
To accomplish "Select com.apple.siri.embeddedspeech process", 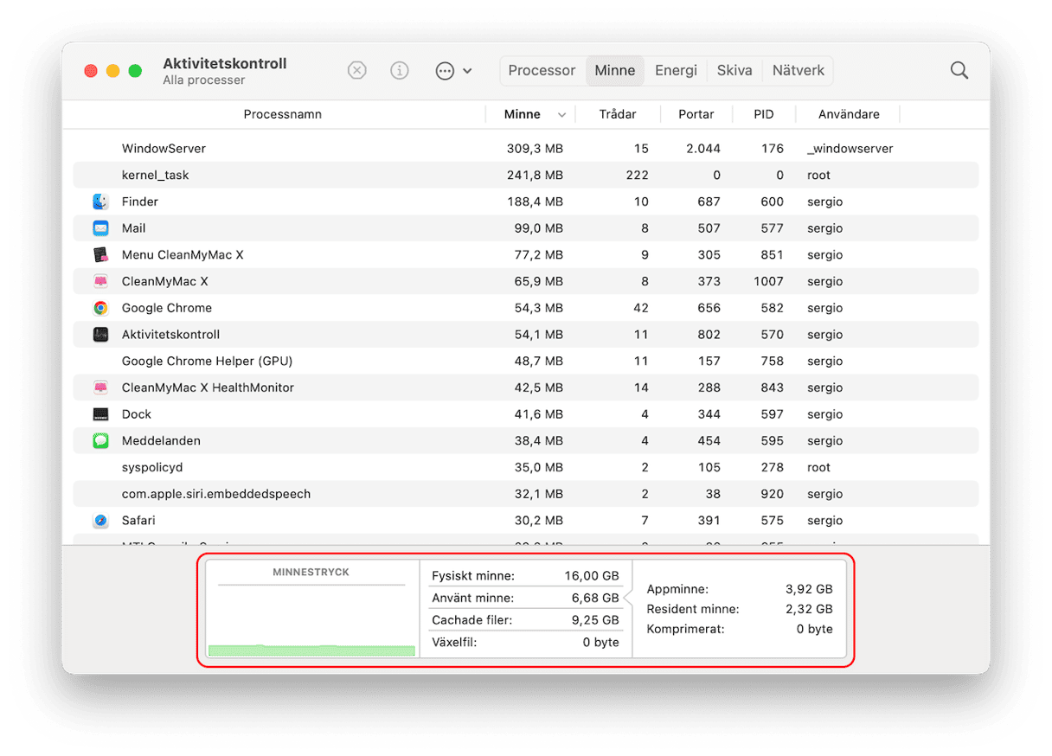I will (526, 494).
